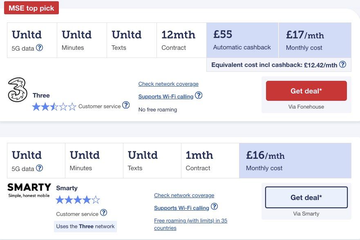Click help icon beside Smarty 5G data

(40, 168)
